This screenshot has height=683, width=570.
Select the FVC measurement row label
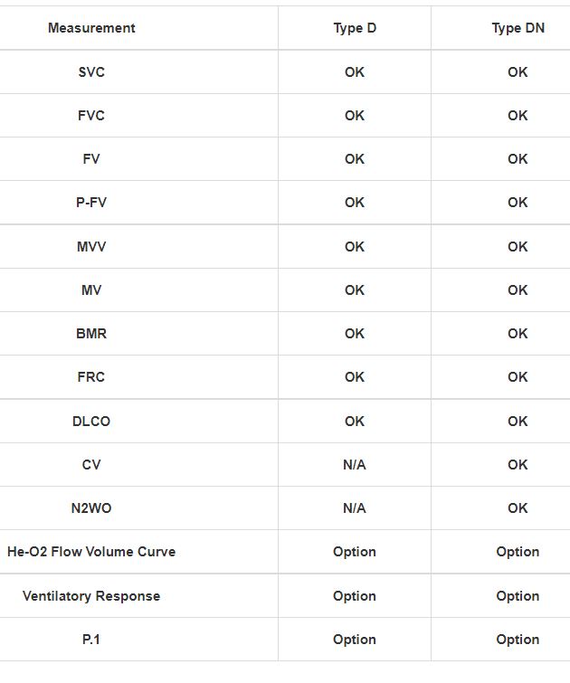click(91, 115)
